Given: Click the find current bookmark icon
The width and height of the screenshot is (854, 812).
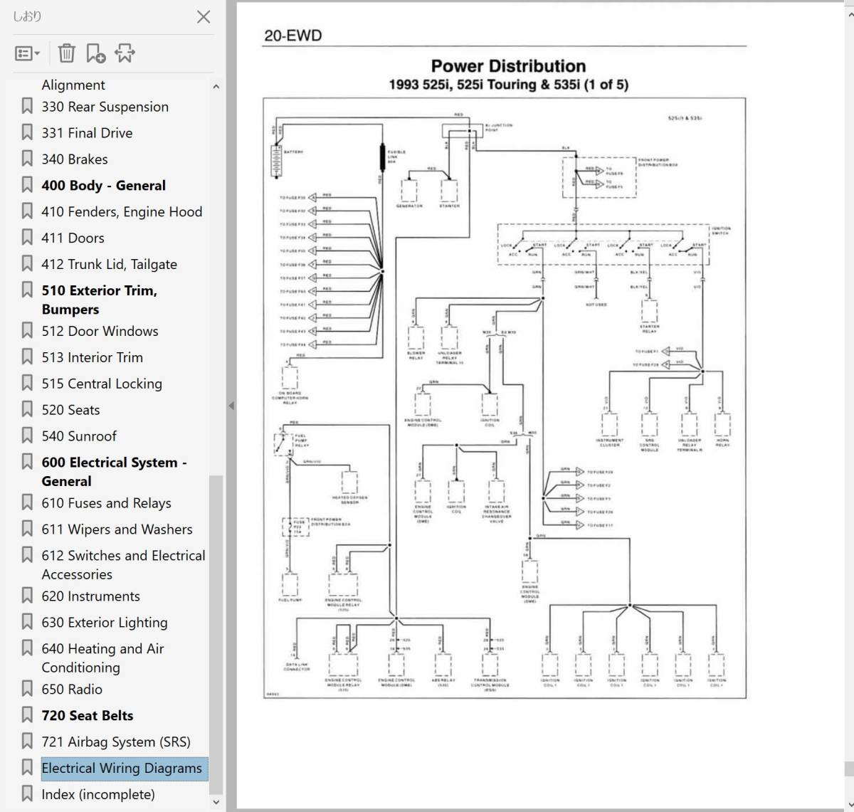Looking at the screenshot, I should (125, 53).
